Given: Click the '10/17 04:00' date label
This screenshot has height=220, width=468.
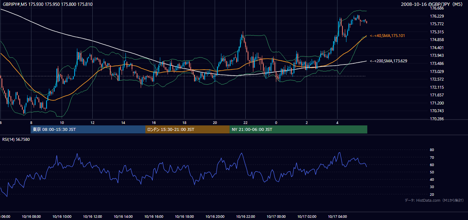Looking at the screenshot, I should pyautogui.click(x=338, y=217).
